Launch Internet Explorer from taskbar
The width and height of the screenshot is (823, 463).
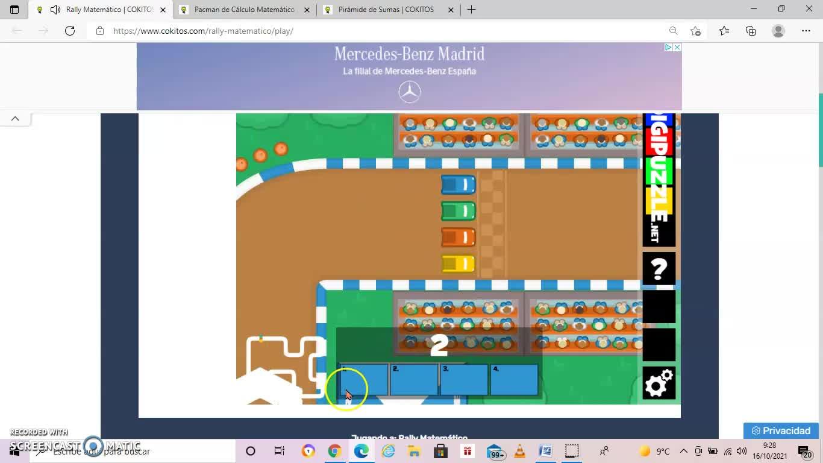(388, 451)
